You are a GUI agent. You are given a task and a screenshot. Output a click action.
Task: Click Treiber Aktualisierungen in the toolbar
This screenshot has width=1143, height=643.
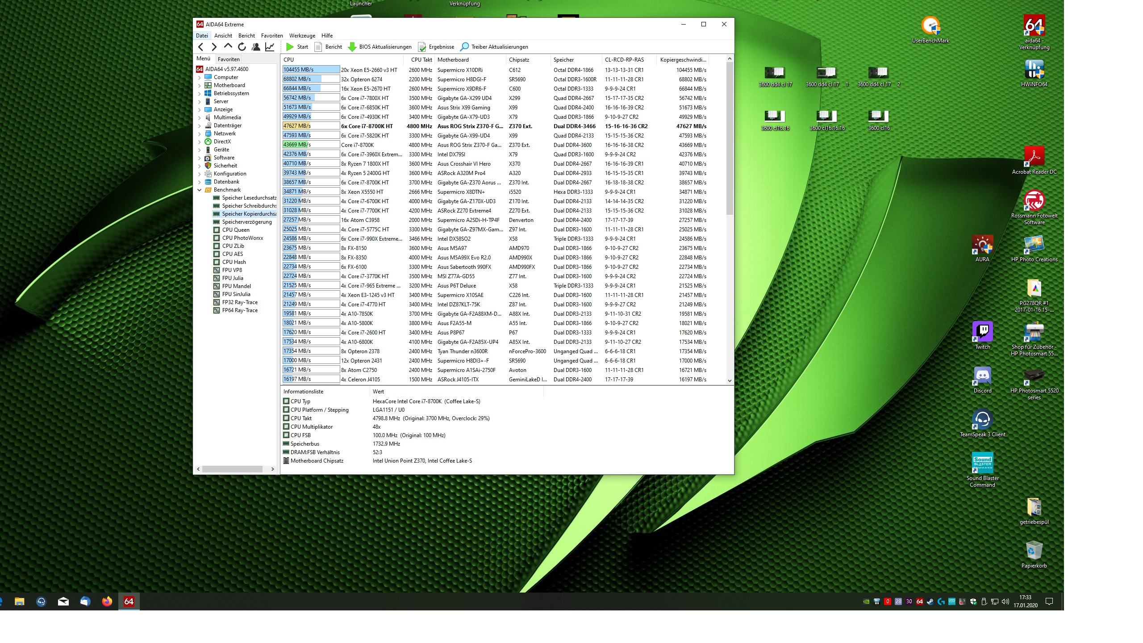[494, 47]
